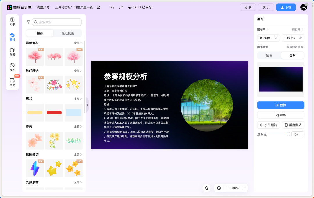Click the 替换 replace button
314x198 pixels.
click(x=281, y=105)
